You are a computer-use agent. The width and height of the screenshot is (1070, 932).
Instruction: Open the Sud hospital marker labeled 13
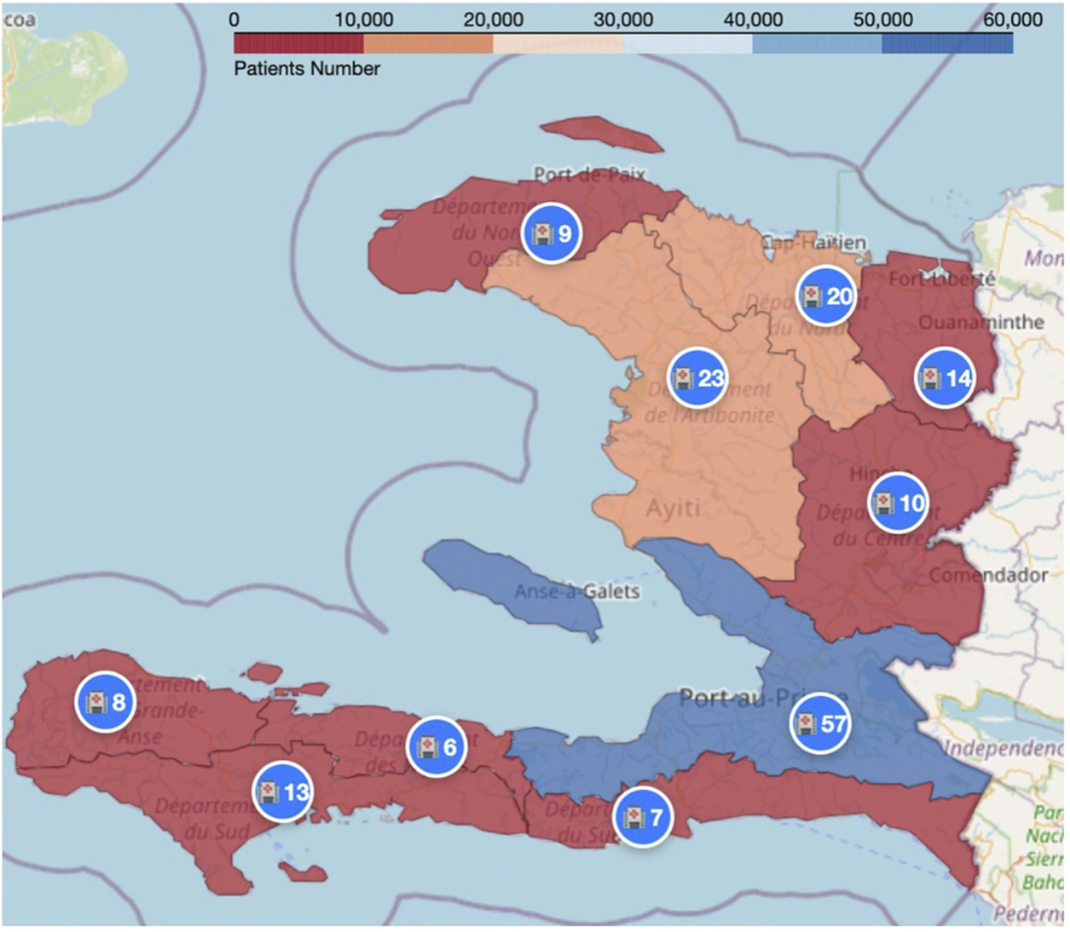click(282, 791)
